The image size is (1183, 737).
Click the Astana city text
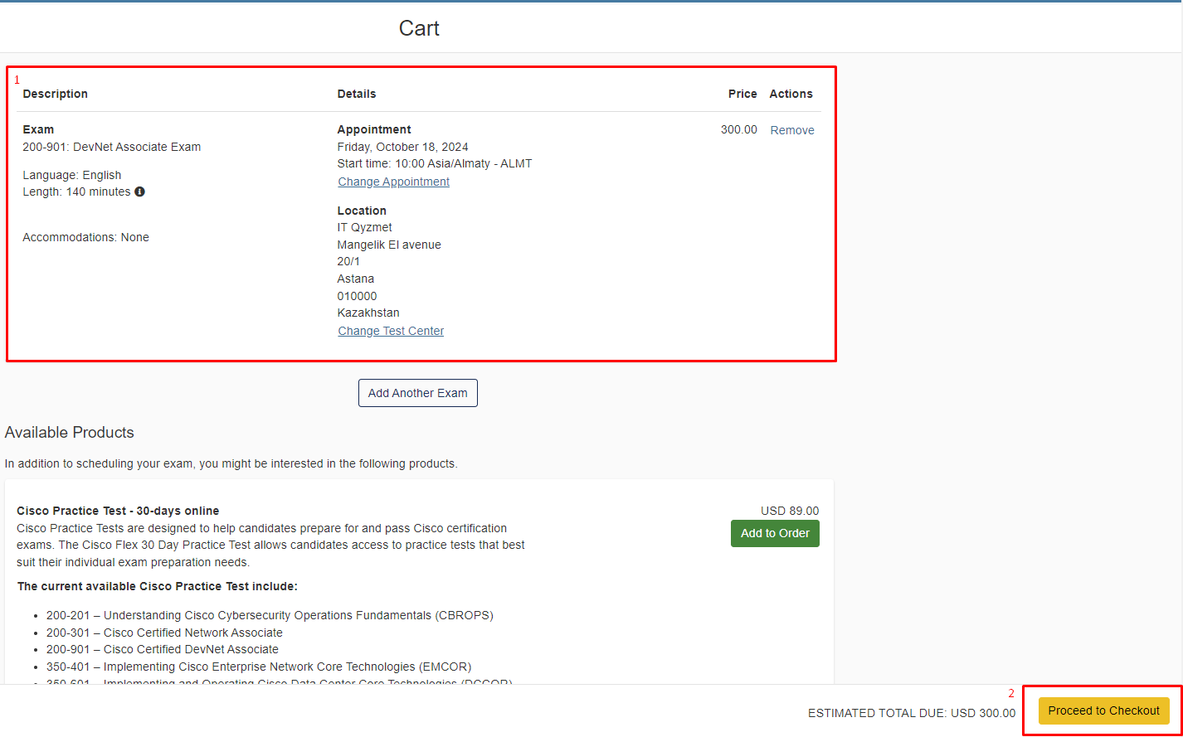[x=356, y=279]
